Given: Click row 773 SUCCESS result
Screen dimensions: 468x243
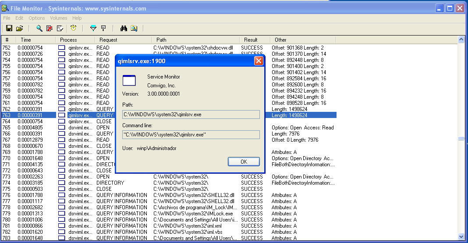Looking at the screenshot, I should click(x=252, y=177).
